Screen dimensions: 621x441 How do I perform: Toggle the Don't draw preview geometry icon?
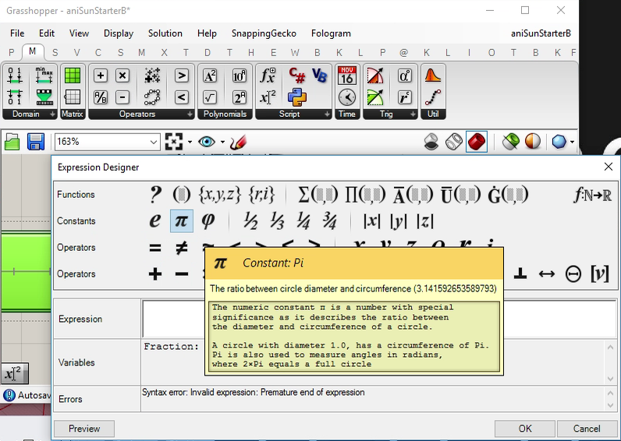pos(431,142)
